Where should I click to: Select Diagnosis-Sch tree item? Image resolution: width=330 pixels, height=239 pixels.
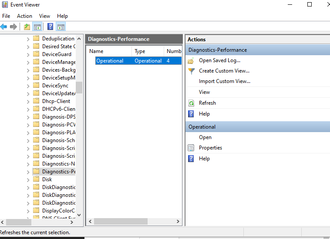point(59,140)
